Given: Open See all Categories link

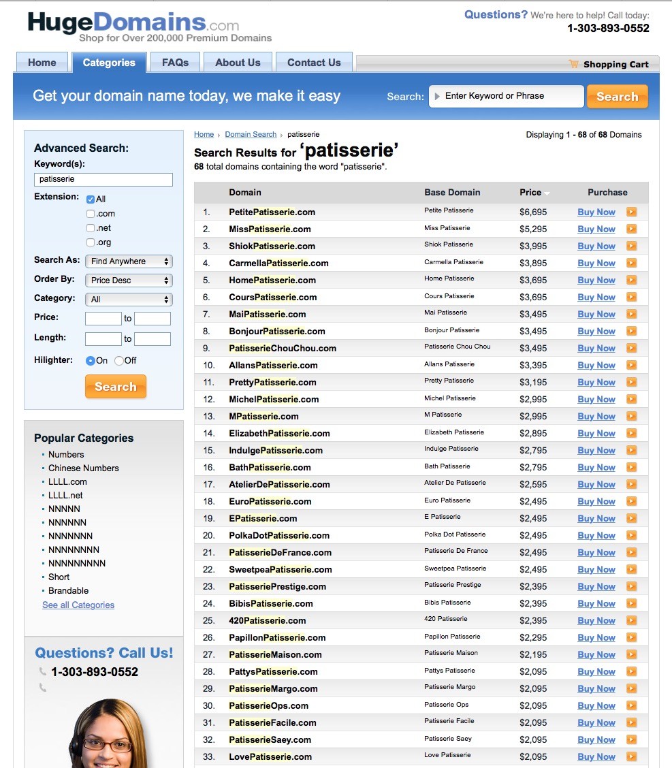Looking at the screenshot, I should [x=78, y=605].
